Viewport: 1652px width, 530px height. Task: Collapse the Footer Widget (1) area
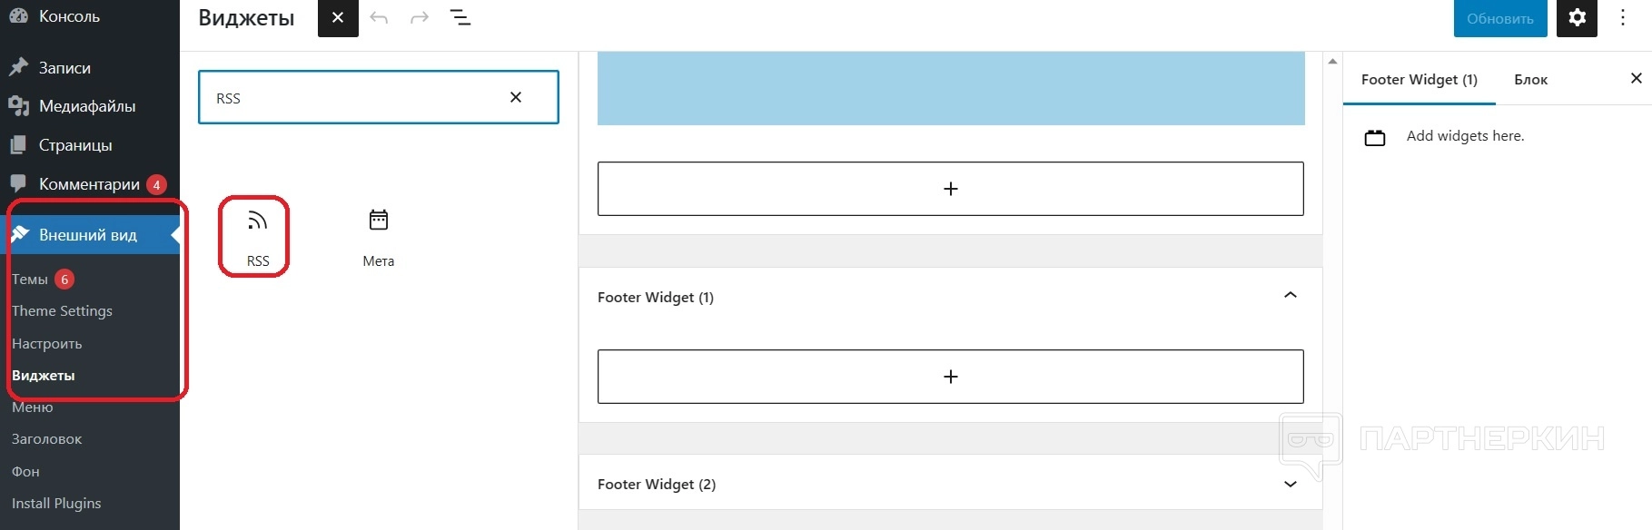point(1290,296)
